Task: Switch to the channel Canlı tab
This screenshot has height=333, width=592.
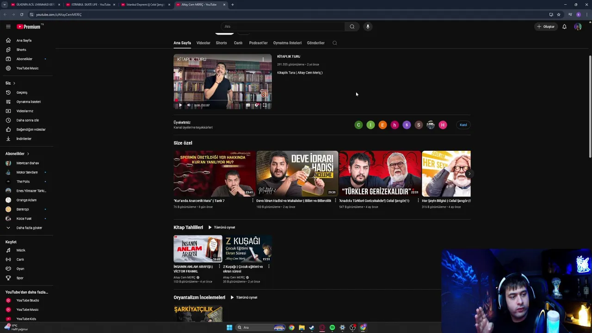Action: coord(238,43)
